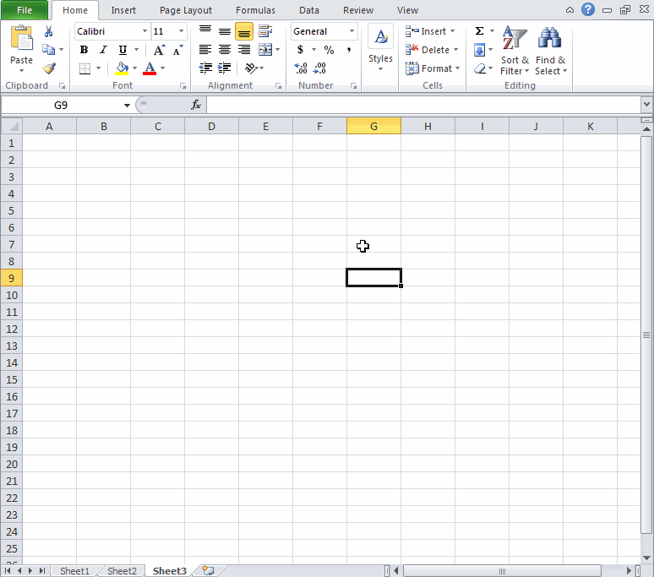
Task: Switch to the Page Layout tab
Action: click(186, 10)
